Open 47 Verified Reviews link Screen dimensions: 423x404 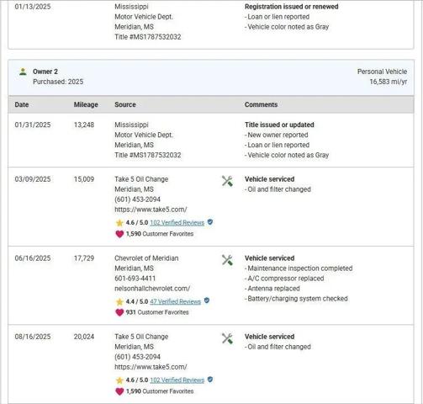176,301
